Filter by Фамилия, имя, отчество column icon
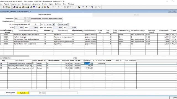The height and width of the screenshot is (99, 177). [37, 31]
